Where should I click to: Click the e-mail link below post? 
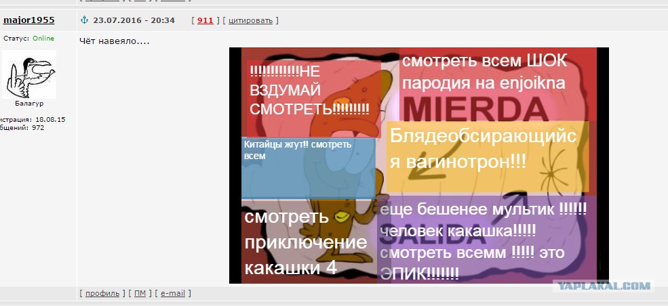[172, 293]
